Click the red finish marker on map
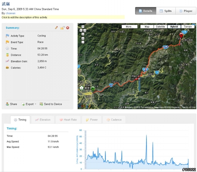This screenshot has height=172, width=197. pos(181,35)
